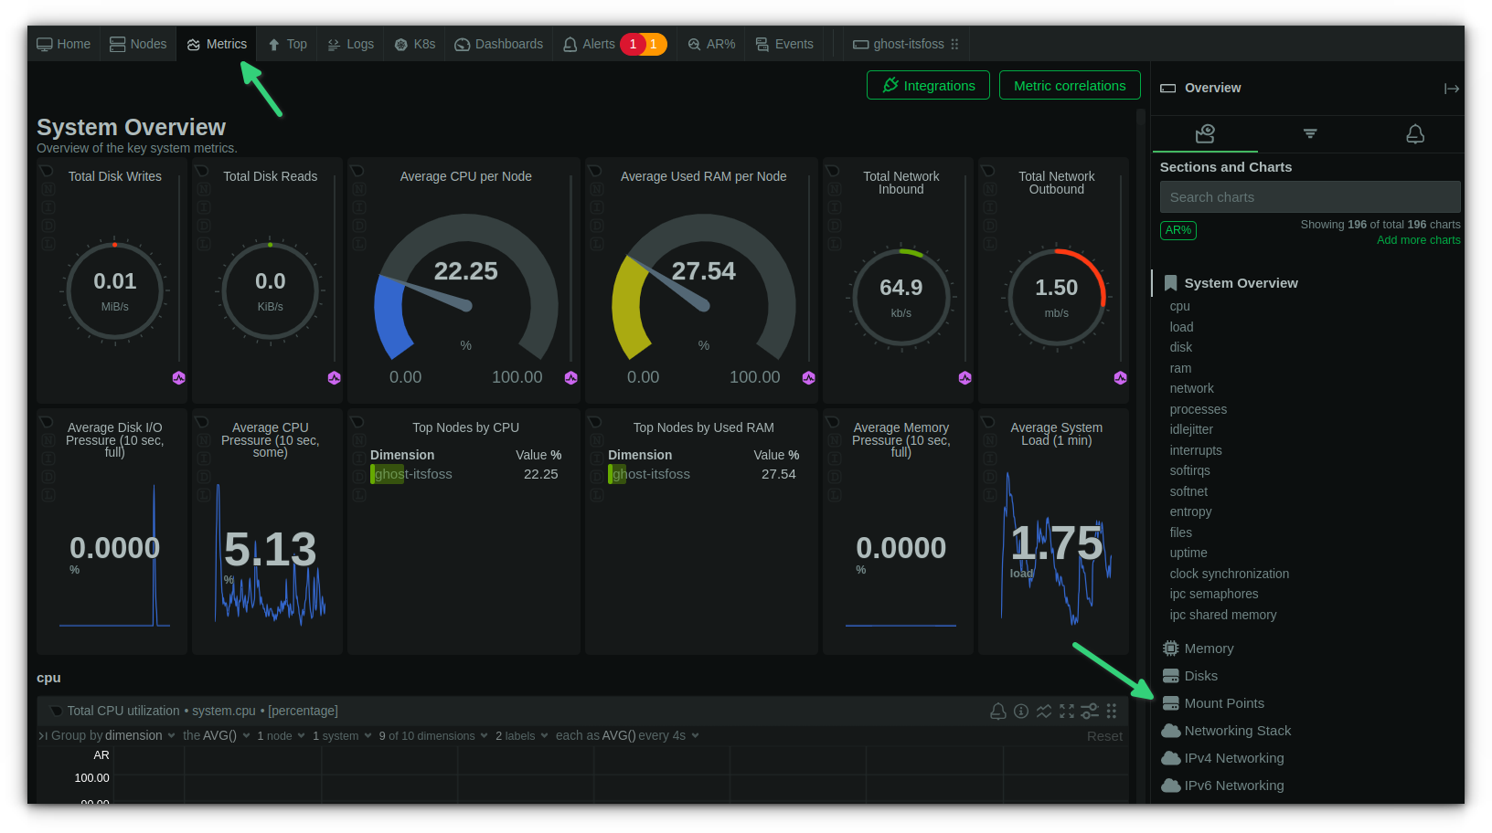Jump to ipc shared memory in the sidebar

coord(1223,615)
